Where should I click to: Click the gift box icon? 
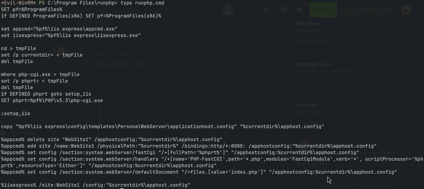(266, 10)
